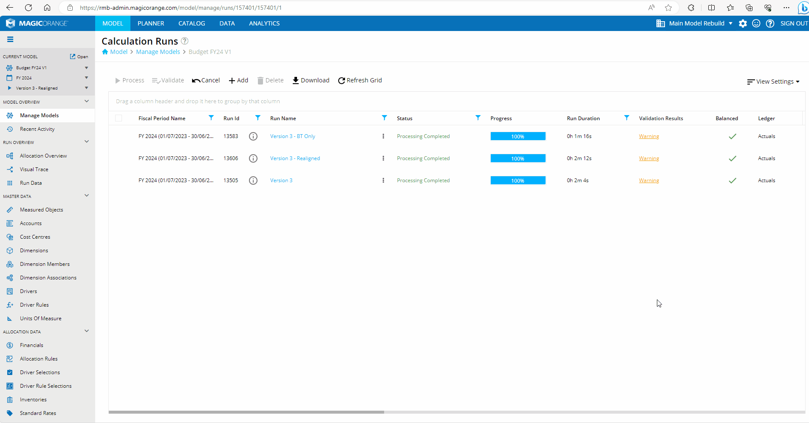This screenshot has height=423, width=809.
Task: Open the Budget FY24 V1 model dropdown
Action: 86,68
